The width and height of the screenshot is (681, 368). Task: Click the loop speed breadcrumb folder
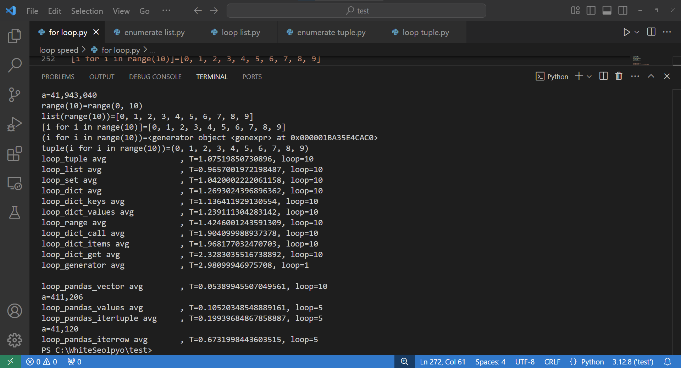pos(59,50)
